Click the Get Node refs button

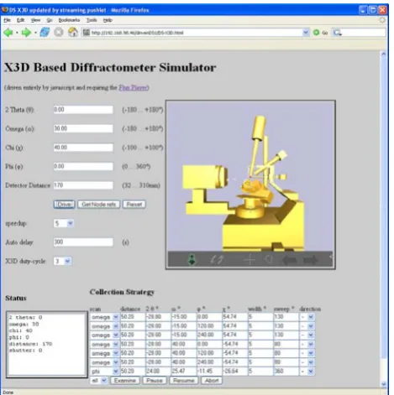(98, 205)
